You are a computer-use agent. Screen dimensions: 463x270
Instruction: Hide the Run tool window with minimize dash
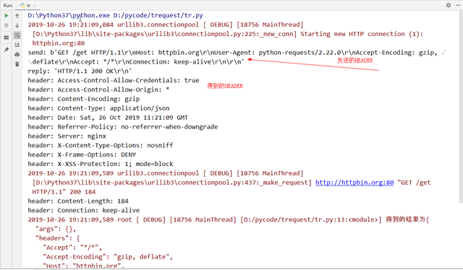[x=458, y=5]
